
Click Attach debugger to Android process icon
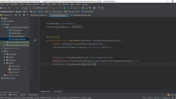pyautogui.click(x=75, y=8)
